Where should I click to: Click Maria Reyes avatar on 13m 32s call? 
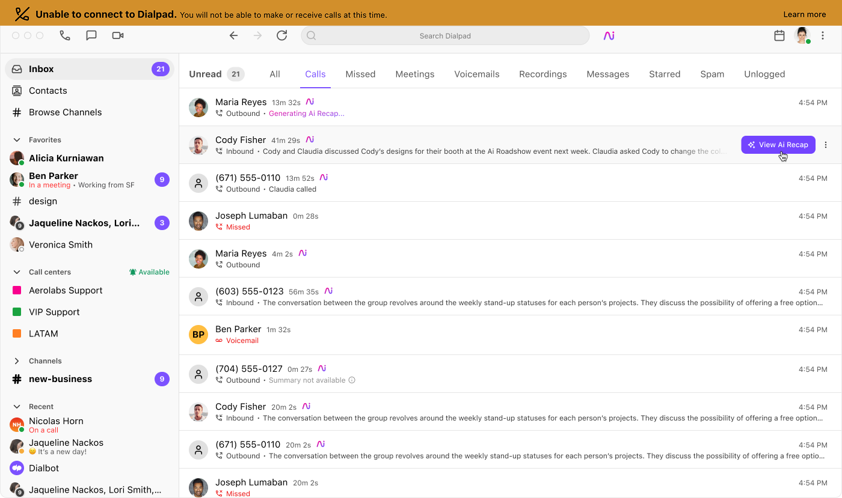pos(198,108)
